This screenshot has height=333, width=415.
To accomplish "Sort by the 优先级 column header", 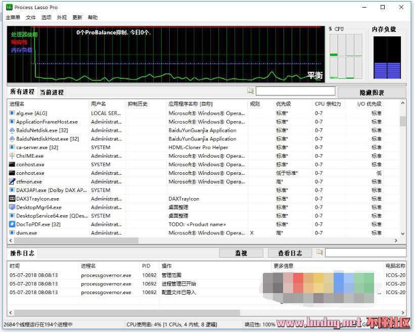I will [283, 104].
